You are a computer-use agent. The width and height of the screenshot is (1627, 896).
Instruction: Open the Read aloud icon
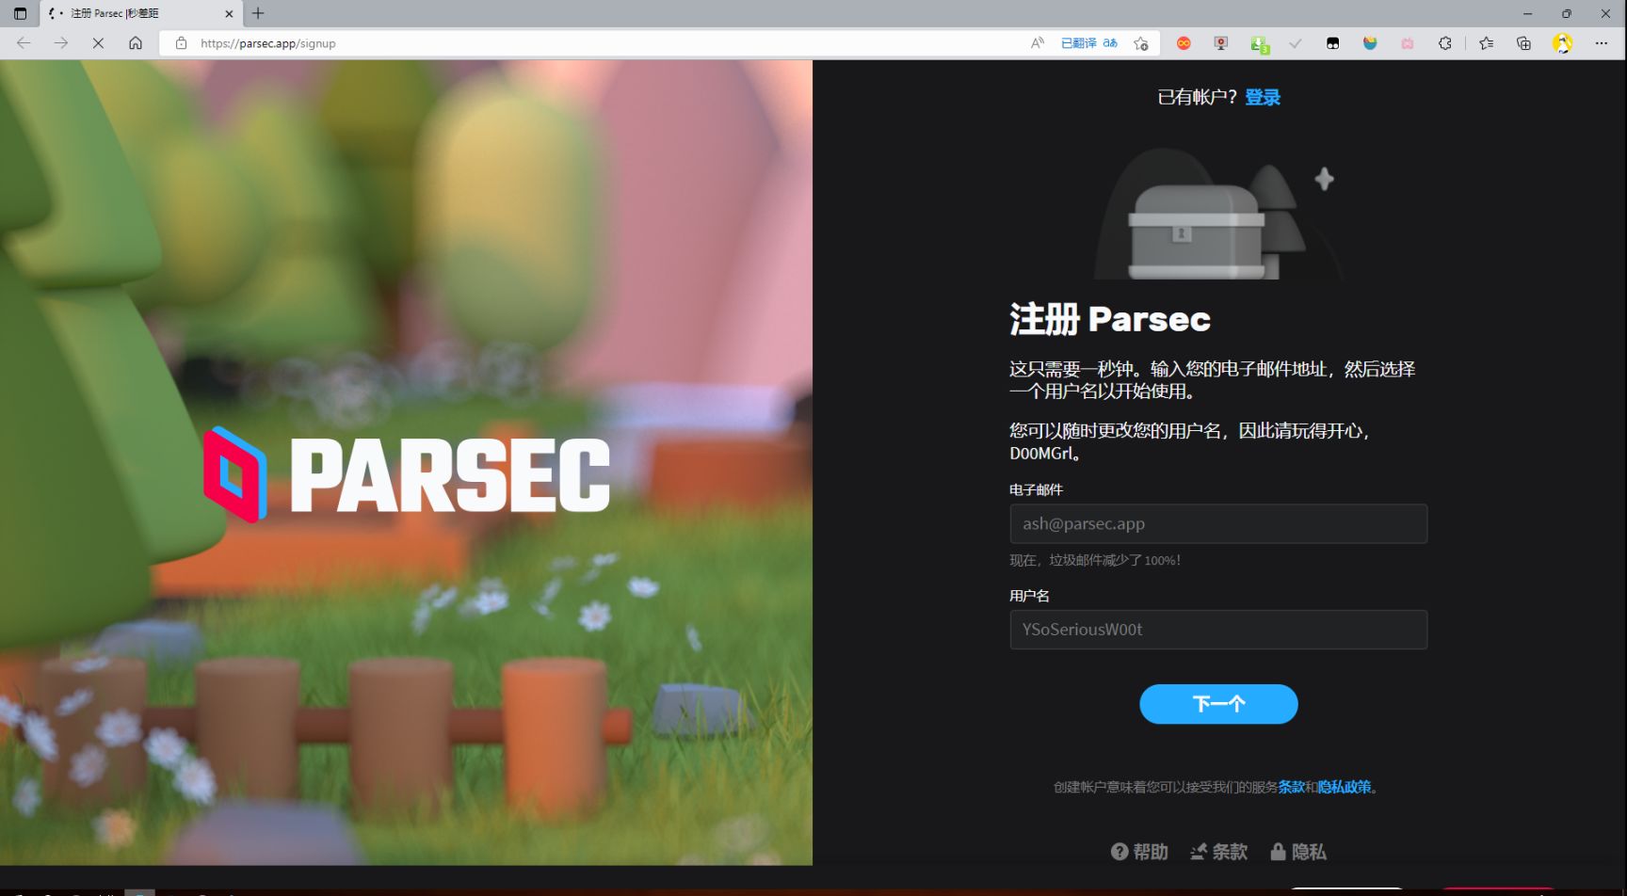tap(1038, 43)
